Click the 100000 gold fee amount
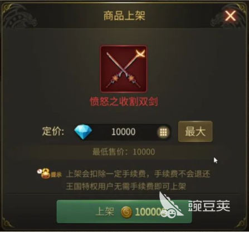The height and width of the screenshot is (232, 249). [x=150, y=212]
